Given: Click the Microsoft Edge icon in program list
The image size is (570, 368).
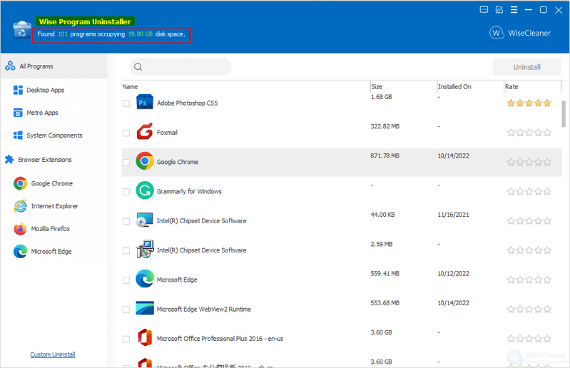Looking at the screenshot, I should point(145,279).
